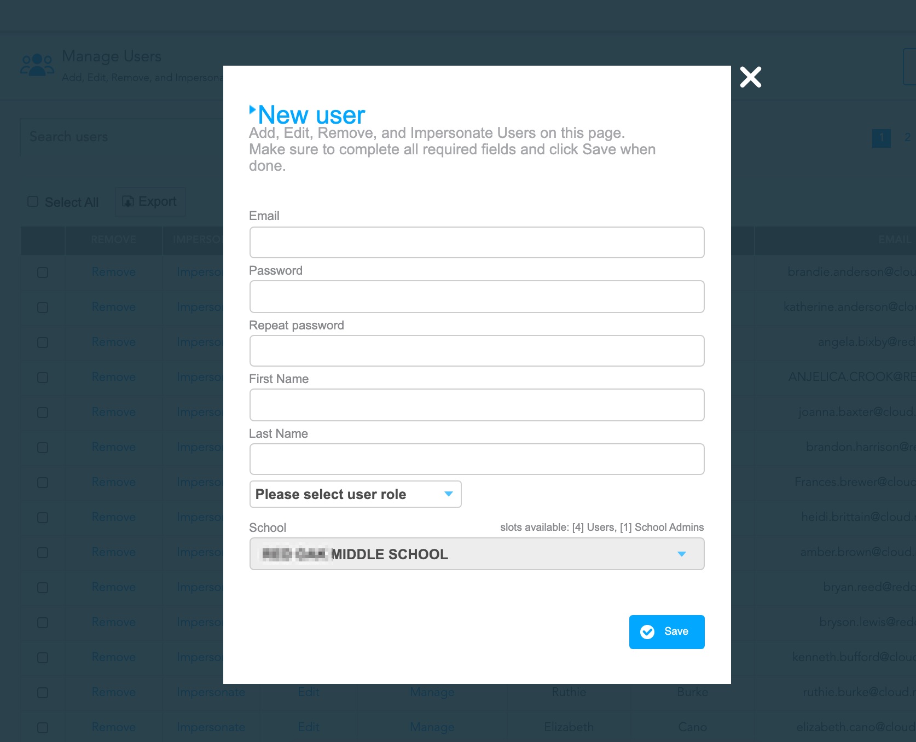
Task: Close the New user dialog with X
Action: pos(750,77)
